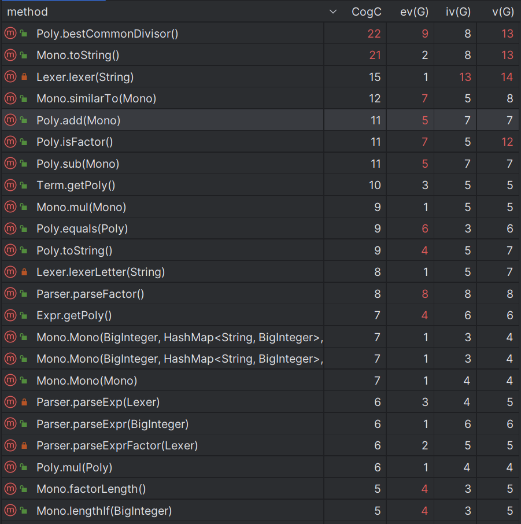
Task: Click the public visibility icon for Poly.equals(Poly)
Action: (24, 229)
